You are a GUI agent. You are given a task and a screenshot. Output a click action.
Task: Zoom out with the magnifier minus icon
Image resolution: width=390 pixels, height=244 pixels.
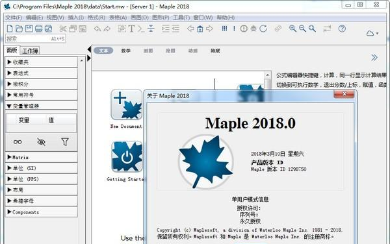pos(302,29)
